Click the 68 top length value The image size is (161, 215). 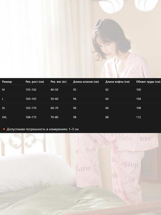tap(107, 117)
